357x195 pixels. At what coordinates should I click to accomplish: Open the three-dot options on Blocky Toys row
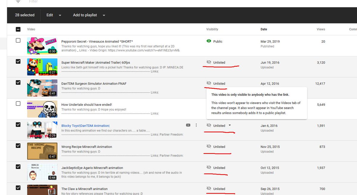(x=196, y=125)
